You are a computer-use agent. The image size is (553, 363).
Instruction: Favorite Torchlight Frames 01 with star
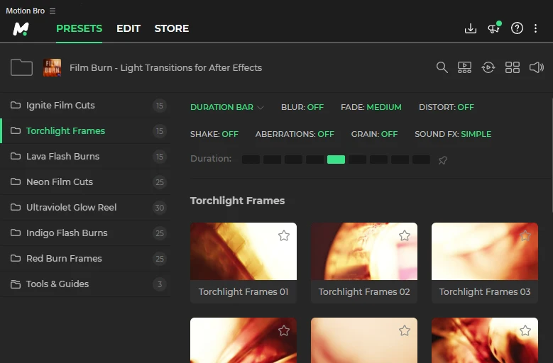coord(284,235)
